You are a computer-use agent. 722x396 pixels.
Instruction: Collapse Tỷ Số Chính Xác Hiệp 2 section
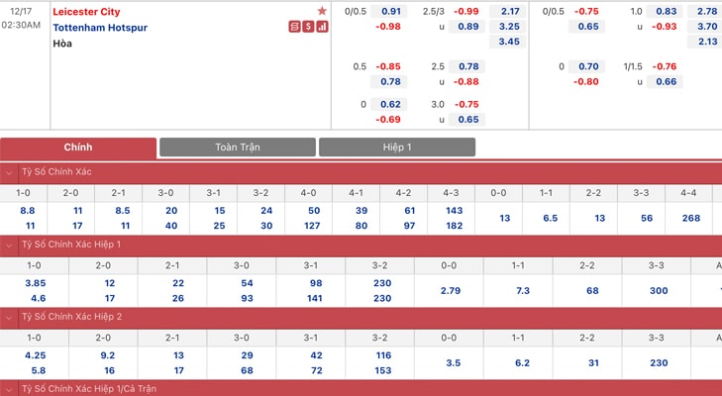[x=10, y=317]
